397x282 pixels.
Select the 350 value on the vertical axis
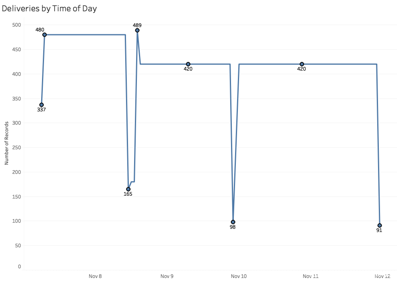coord(16,98)
